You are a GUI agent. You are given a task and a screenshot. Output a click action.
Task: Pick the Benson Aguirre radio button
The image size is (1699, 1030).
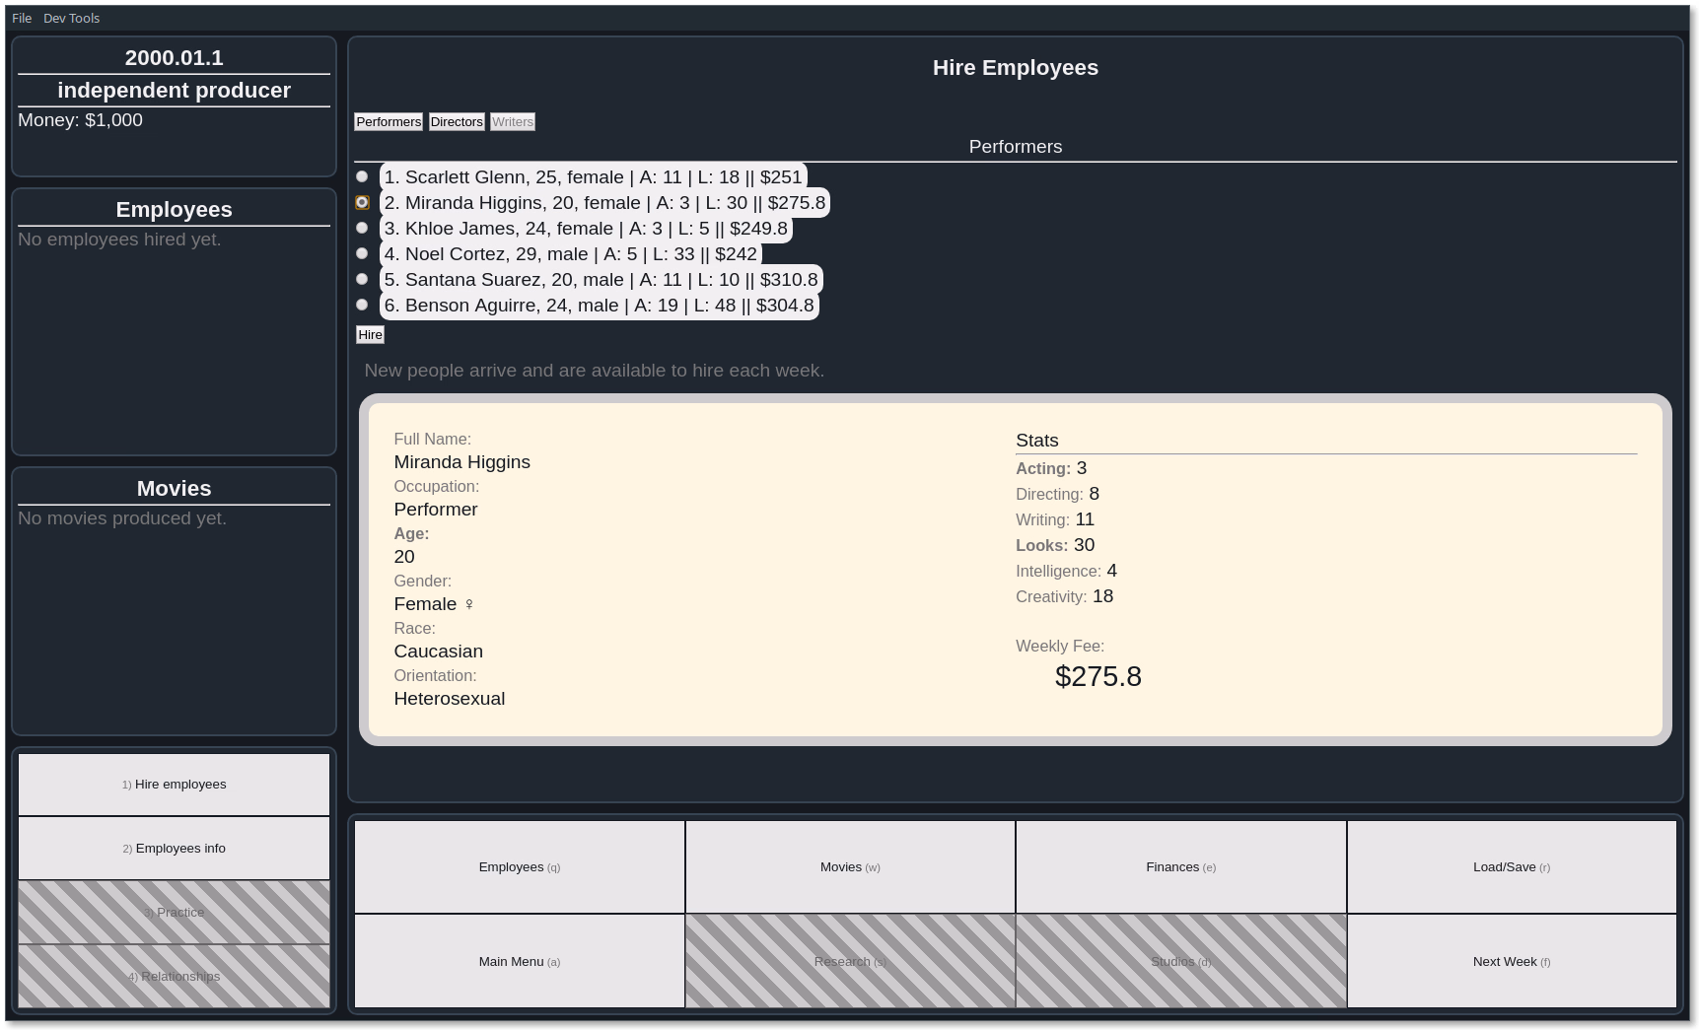tap(362, 305)
